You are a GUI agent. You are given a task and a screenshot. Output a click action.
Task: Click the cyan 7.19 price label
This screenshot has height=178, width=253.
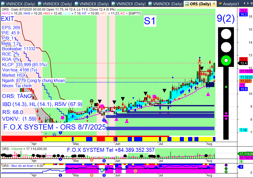tap(243, 130)
